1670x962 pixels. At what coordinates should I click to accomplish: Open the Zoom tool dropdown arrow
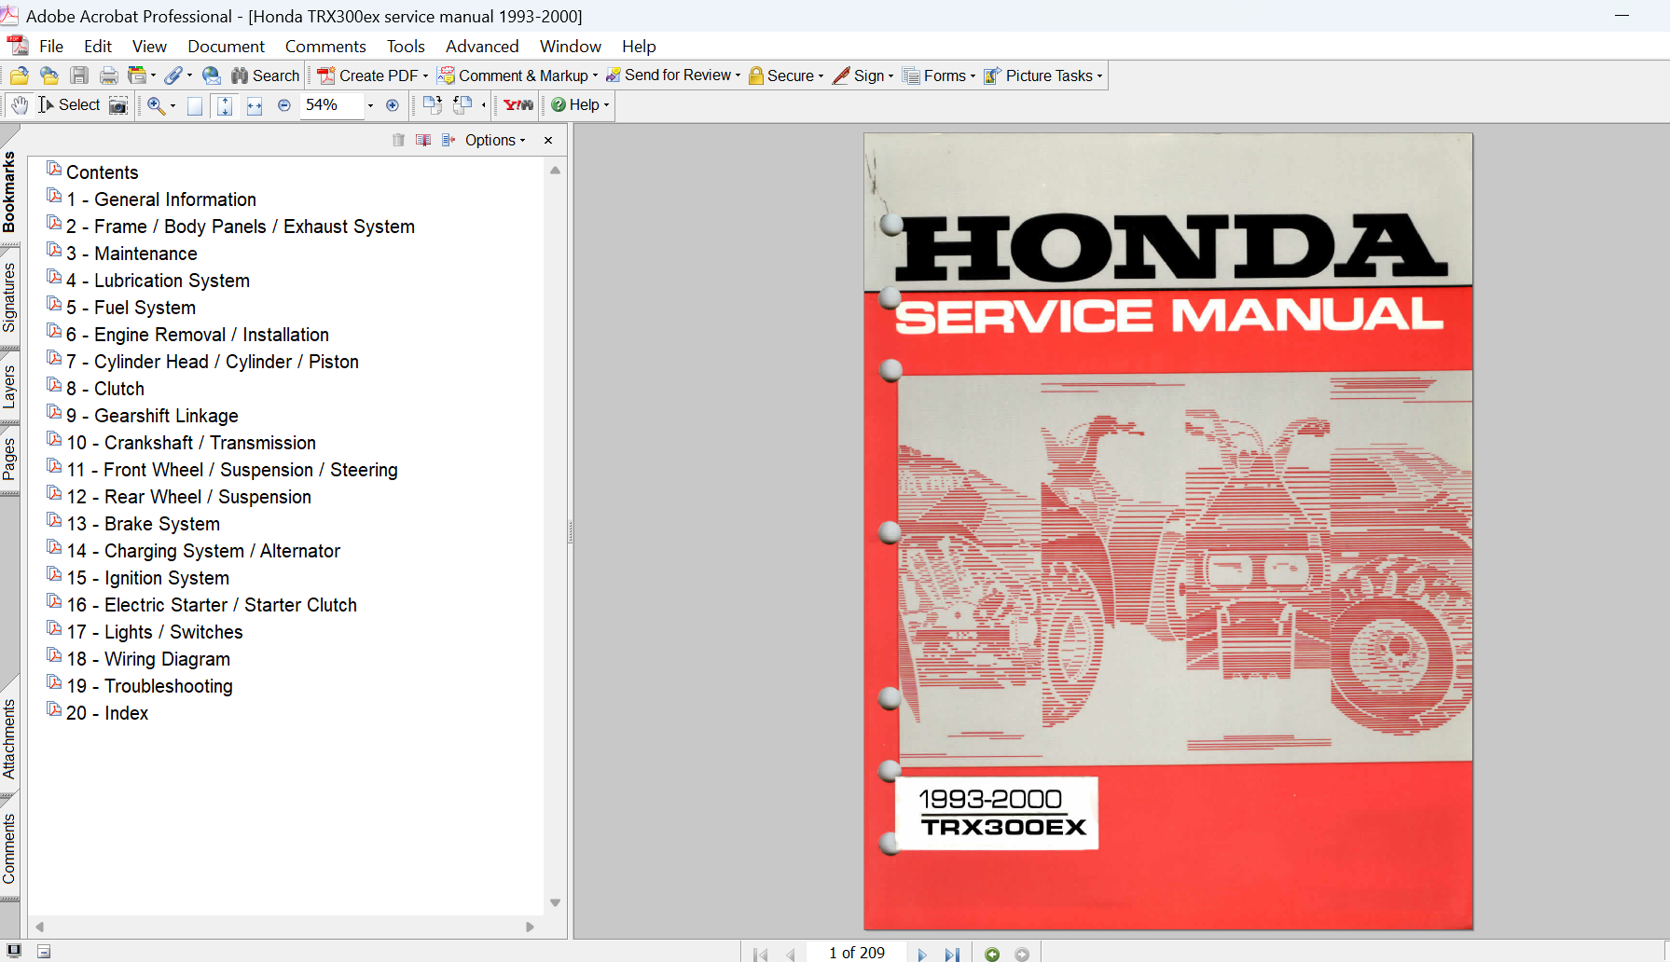click(x=173, y=105)
